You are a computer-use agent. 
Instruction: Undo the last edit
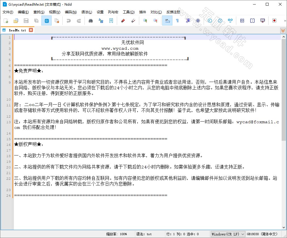(68, 21)
